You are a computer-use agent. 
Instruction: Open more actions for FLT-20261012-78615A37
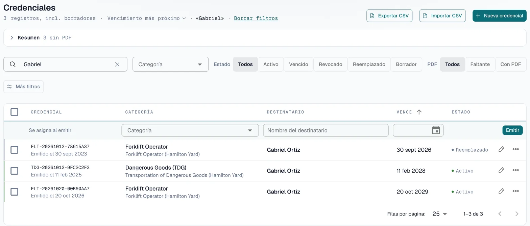[515, 149]
